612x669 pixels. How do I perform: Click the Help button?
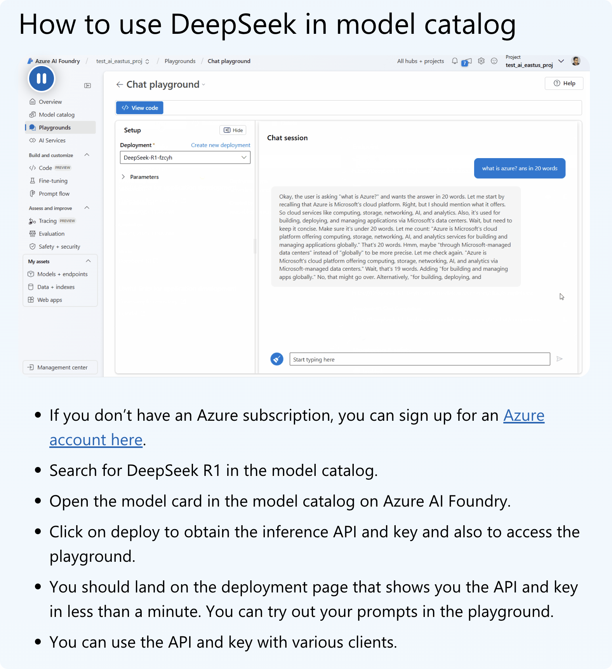[564, 83]
